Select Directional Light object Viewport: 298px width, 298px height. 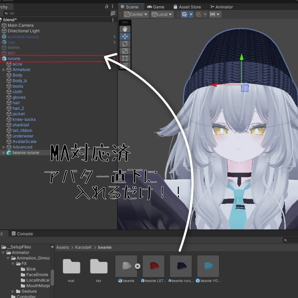[24, 31]
